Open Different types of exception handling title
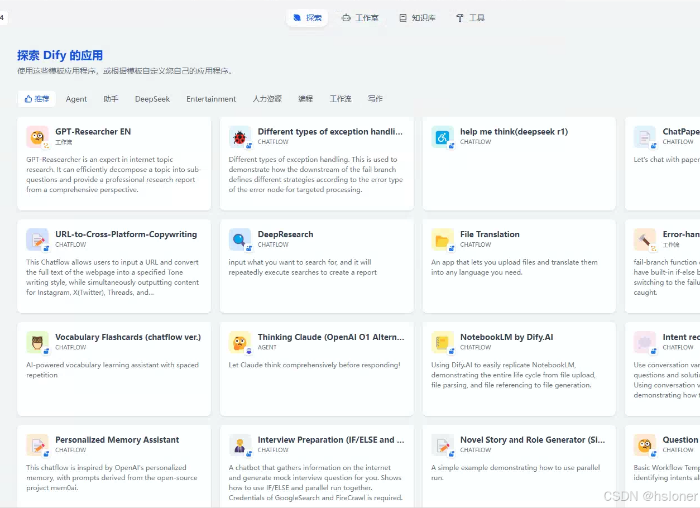This screenshot has width=700, height=508. pos(330,132)
